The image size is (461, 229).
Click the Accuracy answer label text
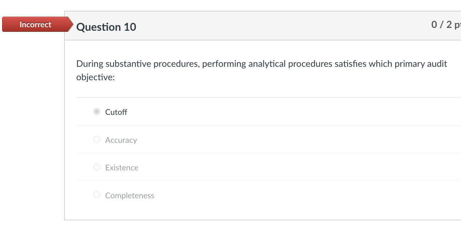click(121, 140)
